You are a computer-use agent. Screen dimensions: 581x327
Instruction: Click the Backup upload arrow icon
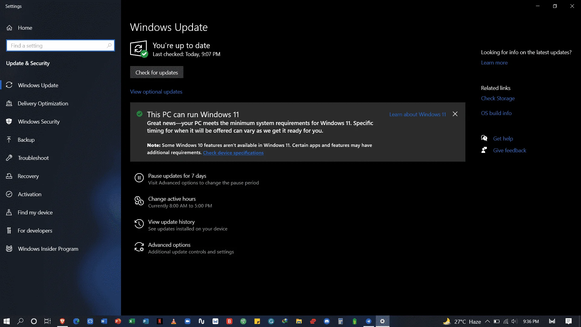click(9, 140)
